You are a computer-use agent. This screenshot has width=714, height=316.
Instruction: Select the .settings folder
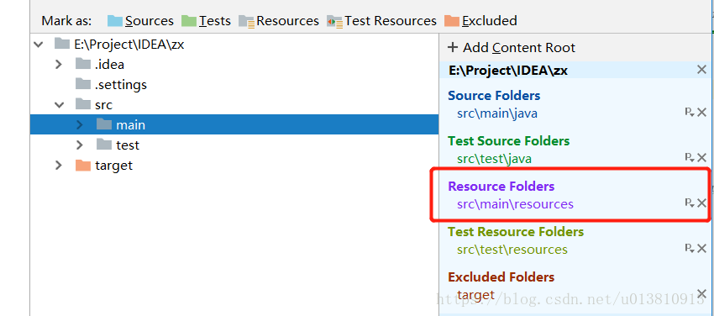pos(234,85)
